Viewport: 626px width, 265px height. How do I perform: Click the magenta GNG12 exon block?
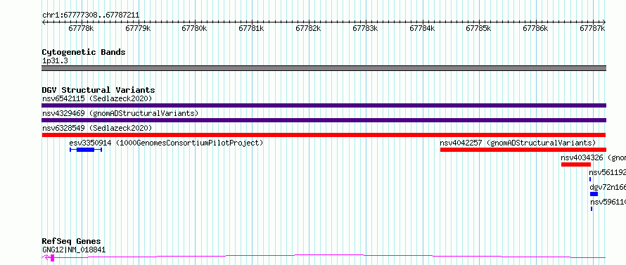pos(52,258)
